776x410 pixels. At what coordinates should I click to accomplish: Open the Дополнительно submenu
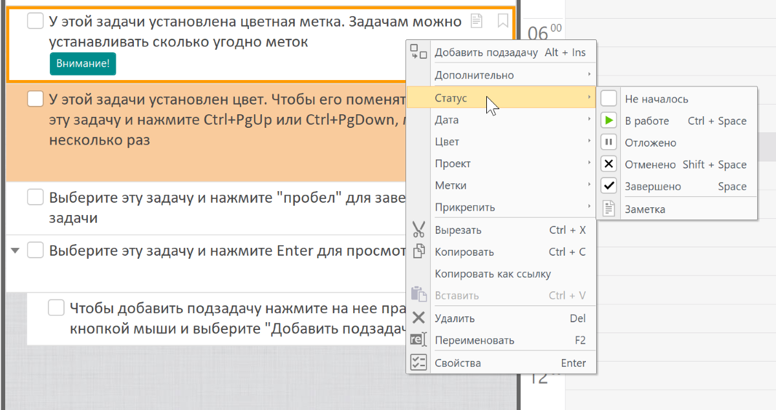pos(501,75)
